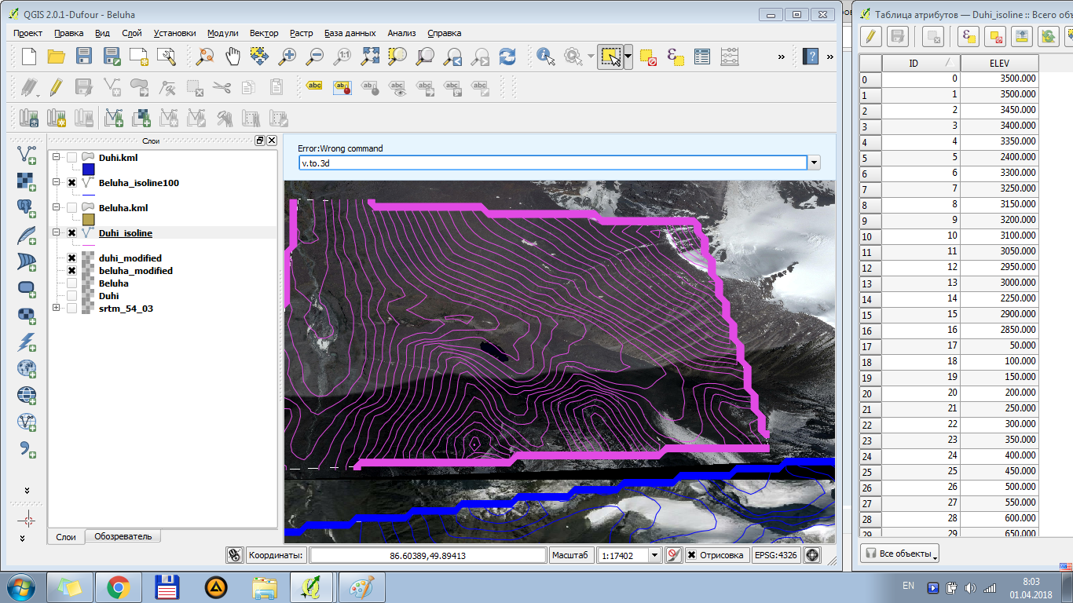
Task: Toggle the Отрисовка render checkbox
Action: click(691, 555)
